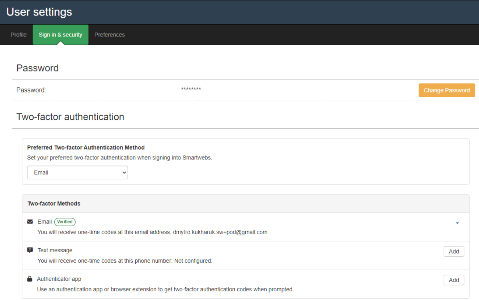Screen dimensions: 479x300
Task: Click the masked password asterisks
Action: pyautogui.click(x=191, y=90)
